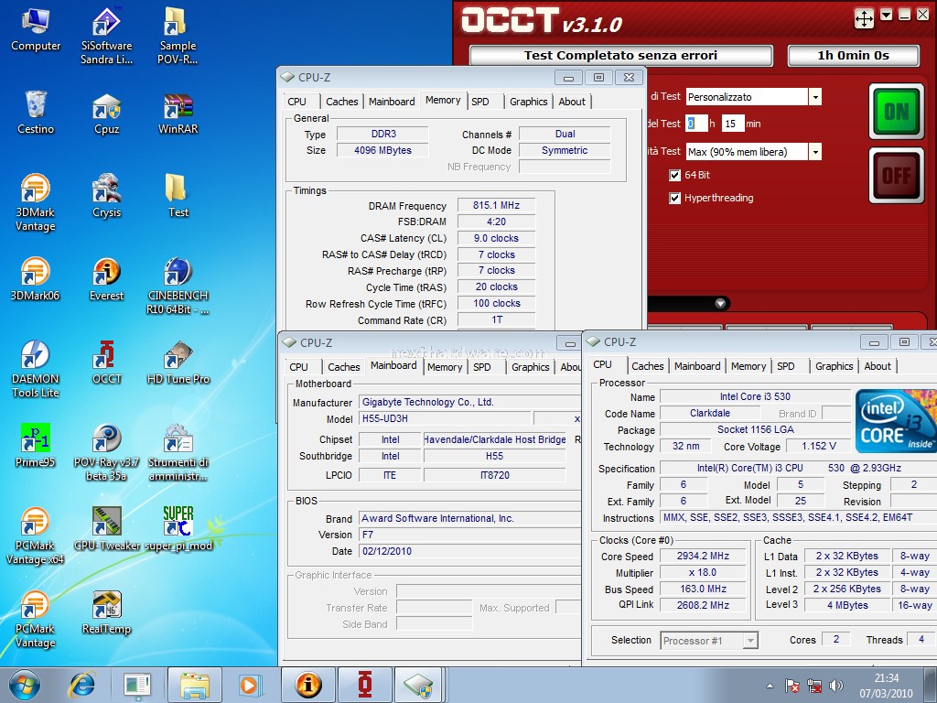Open the Crysis desktop shortcut
The height and width of the screenshot is (703, 937).
[106, 196]
